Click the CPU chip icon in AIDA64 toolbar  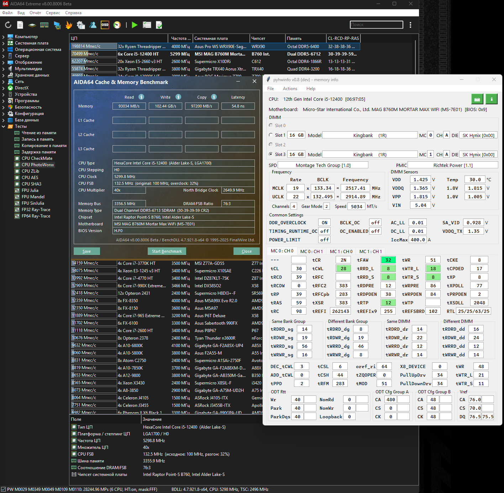point(32,25)
